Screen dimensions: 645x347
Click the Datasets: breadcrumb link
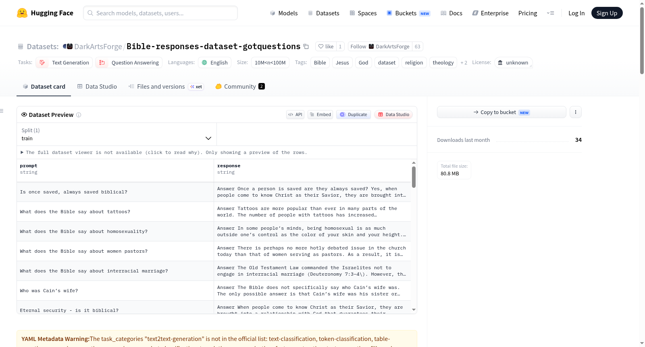(43, 46)
